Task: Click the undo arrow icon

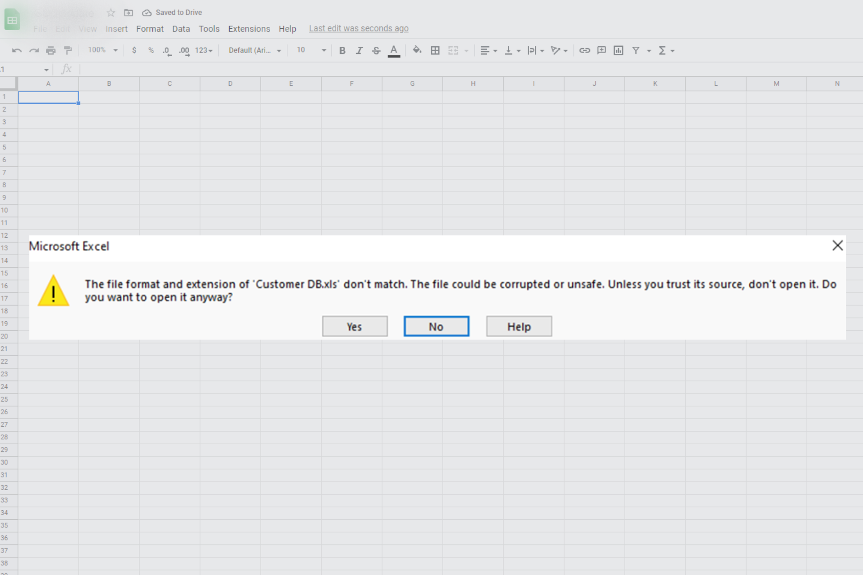Action: pos(17,50)
